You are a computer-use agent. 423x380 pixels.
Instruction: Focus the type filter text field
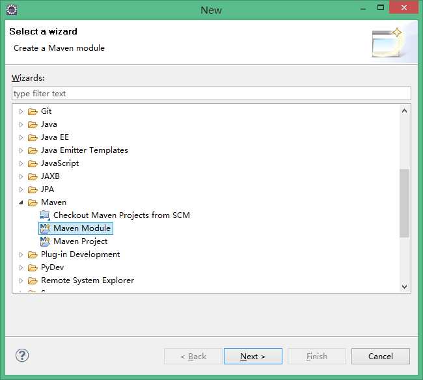(211, 94)
